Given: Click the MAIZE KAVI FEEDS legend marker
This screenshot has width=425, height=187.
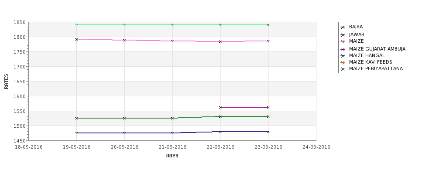Looking at the screenshot, I should [343, 62].
